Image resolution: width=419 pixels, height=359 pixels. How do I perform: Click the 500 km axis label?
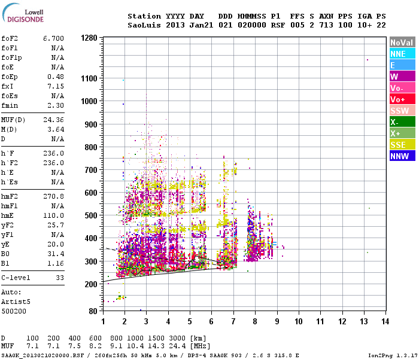(x=91, y=215)
